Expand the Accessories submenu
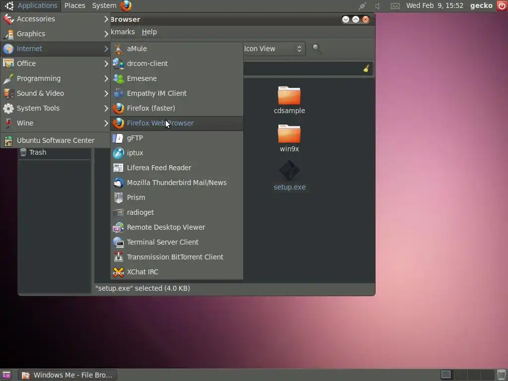This screenshot has height=381, width=508. coord(56,19)
